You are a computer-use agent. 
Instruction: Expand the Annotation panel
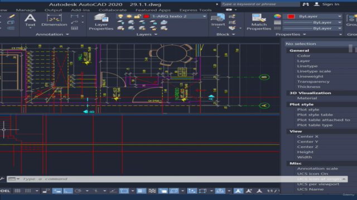tap(52, 34)
